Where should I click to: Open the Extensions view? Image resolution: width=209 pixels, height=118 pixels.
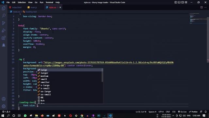pyautogui.click(x=4, y=38)
